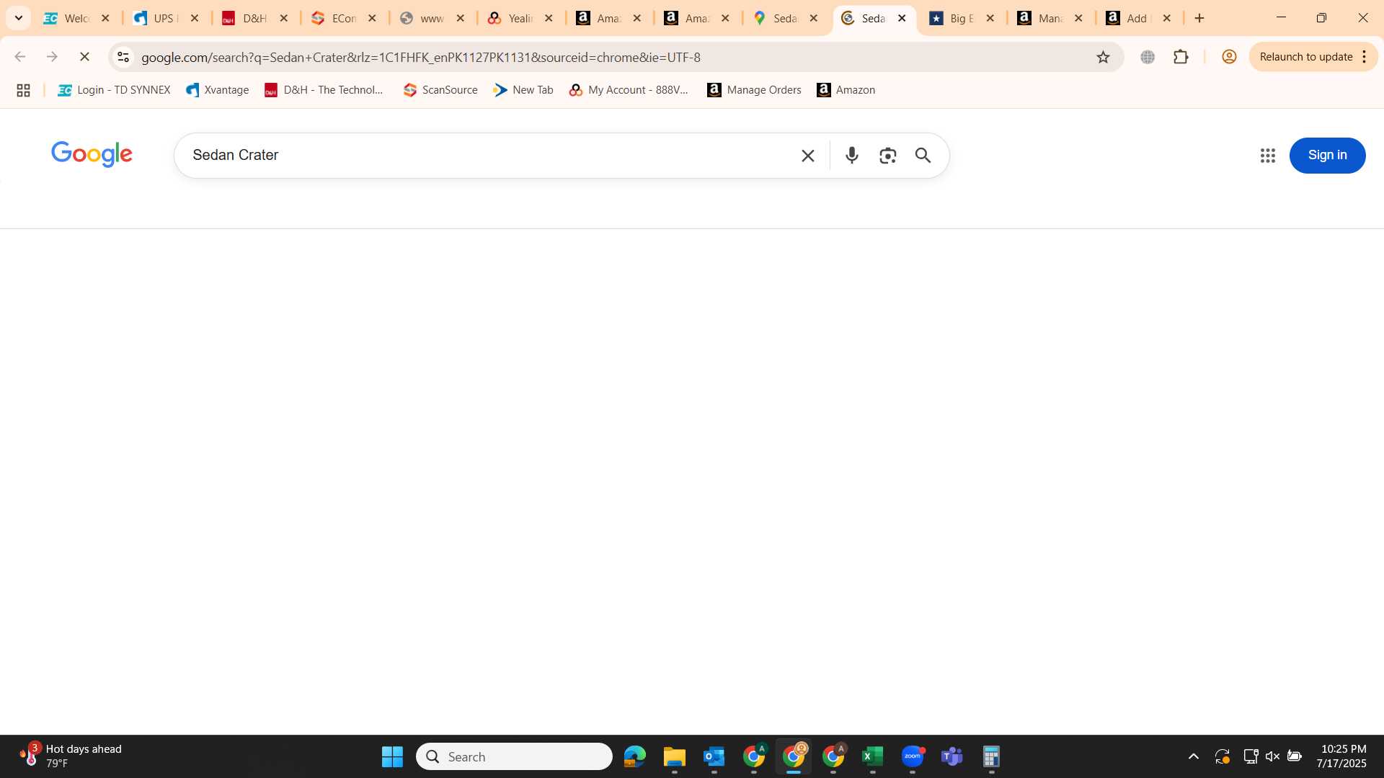This screenshot has height=778, width=1384.
Task: Open the ScanSource bookmark
Action: (440, 90)
